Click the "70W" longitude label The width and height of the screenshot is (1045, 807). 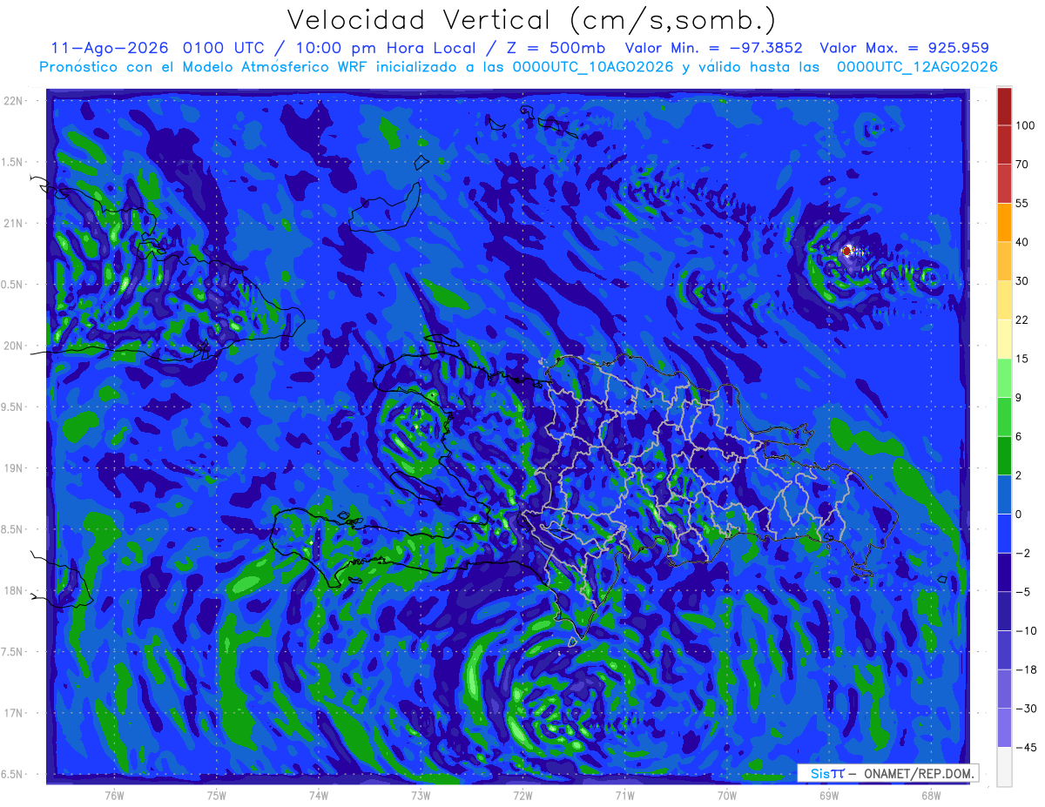(x=726, y=795)
